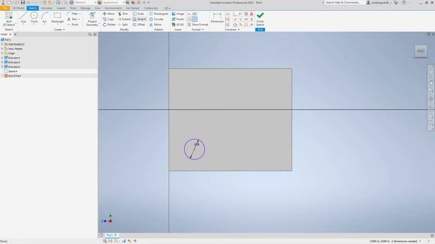Click the Mirror tool

tap(156, 24)
